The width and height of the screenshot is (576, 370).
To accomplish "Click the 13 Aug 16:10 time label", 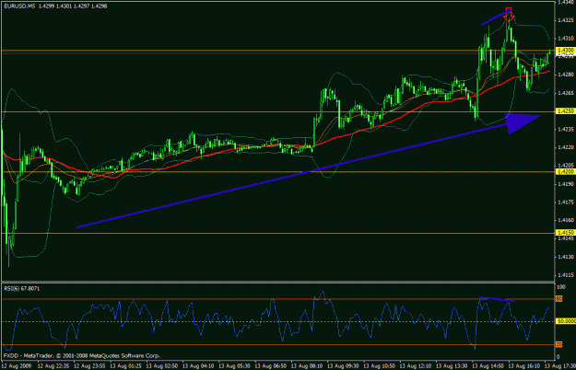I will coord(524,366).
